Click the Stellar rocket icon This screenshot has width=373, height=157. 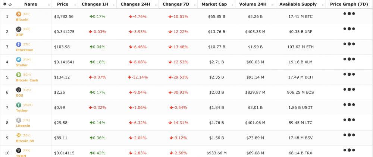19,59
